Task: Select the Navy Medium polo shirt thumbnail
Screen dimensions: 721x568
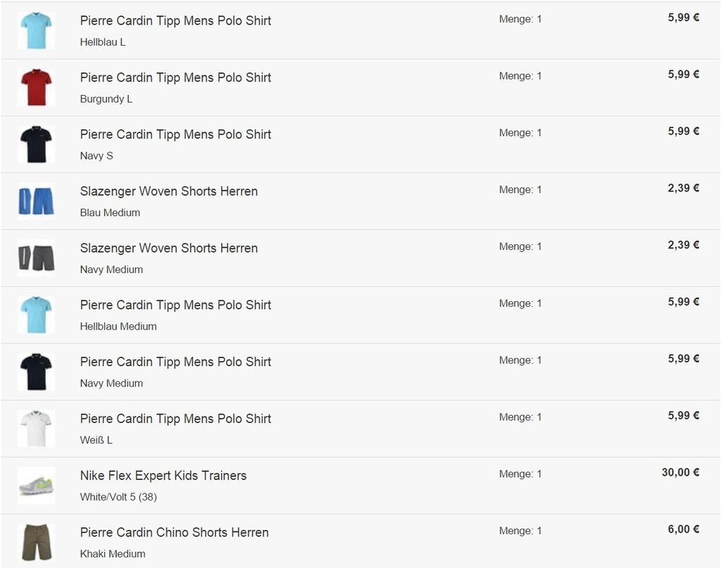Action: click(x=37, y=372)
